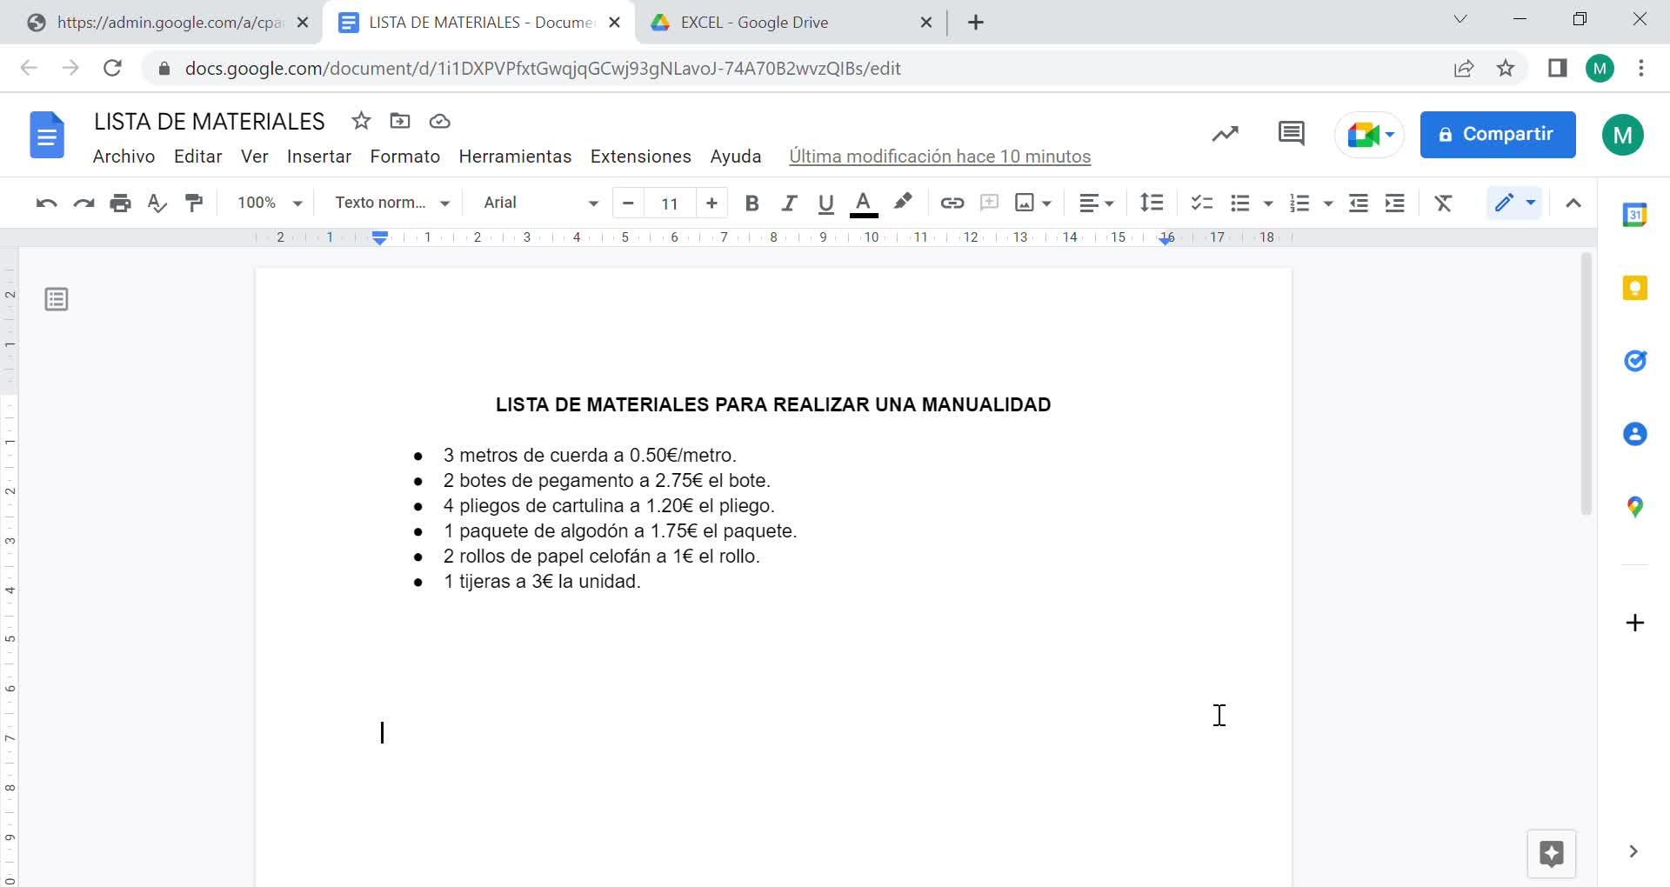Open the zoom 100% dropdown
Viewport: 1670px width, 887px height.
click(x=270, y=203)
